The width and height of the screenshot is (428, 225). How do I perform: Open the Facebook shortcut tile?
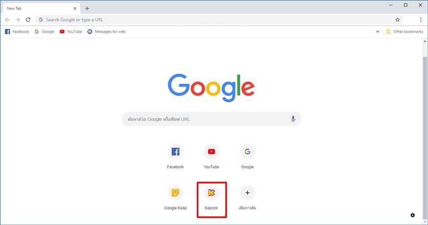pos(175,157)
